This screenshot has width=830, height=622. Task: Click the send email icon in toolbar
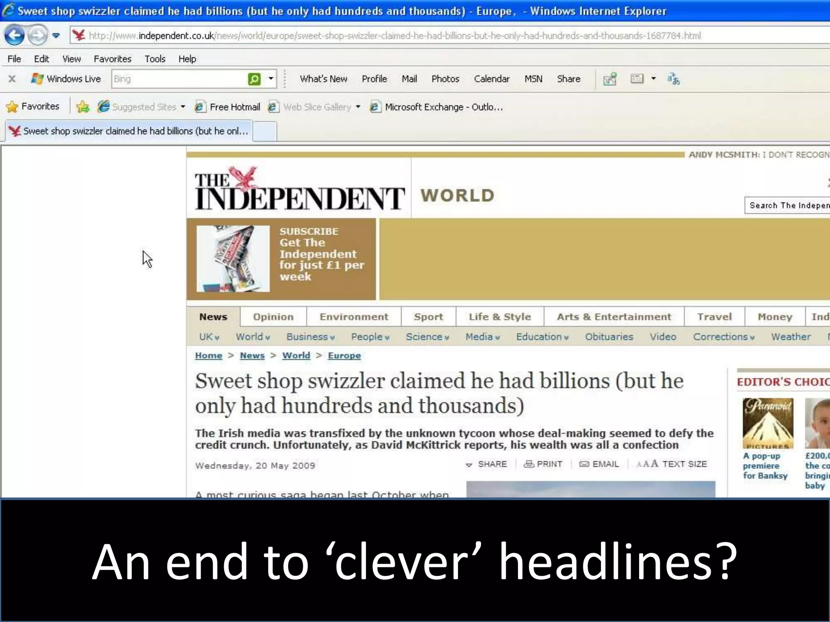click(610, 79)
